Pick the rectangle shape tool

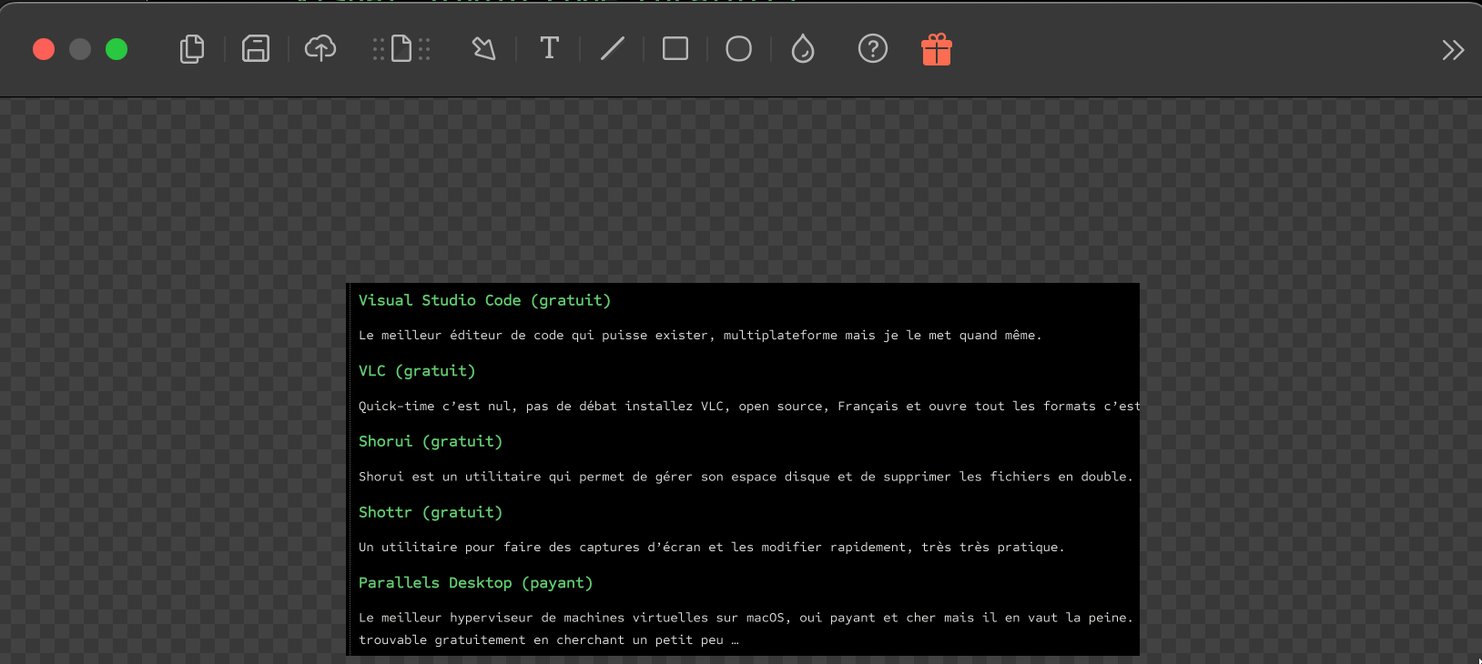point(675,49)
